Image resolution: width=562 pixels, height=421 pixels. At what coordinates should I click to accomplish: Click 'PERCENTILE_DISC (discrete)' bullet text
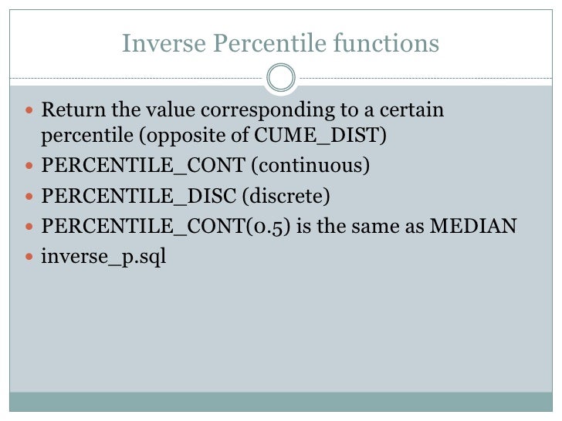pyautogui.click(x=185, y=196)
